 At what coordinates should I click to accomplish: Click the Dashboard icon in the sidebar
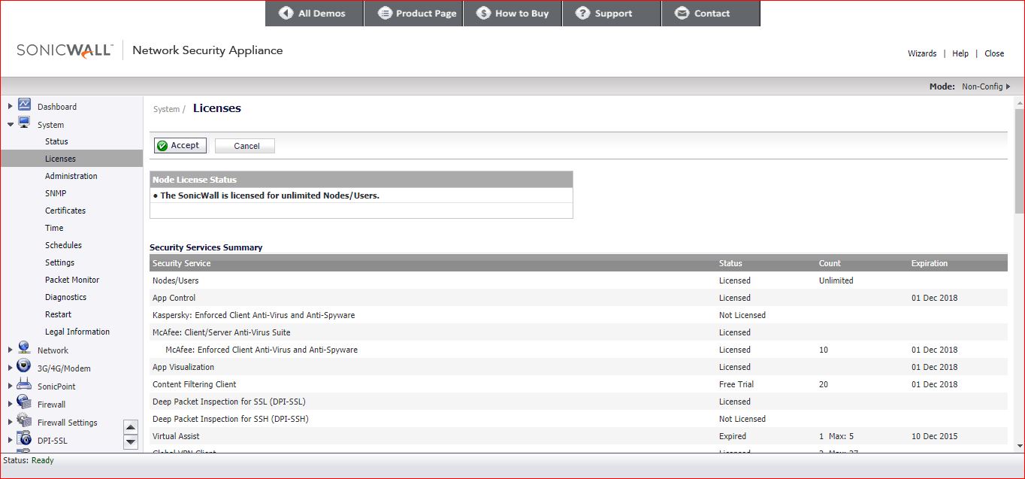click(x=25, y=106)
